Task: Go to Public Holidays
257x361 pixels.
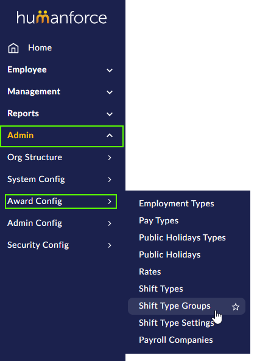Action: (170, 254)
